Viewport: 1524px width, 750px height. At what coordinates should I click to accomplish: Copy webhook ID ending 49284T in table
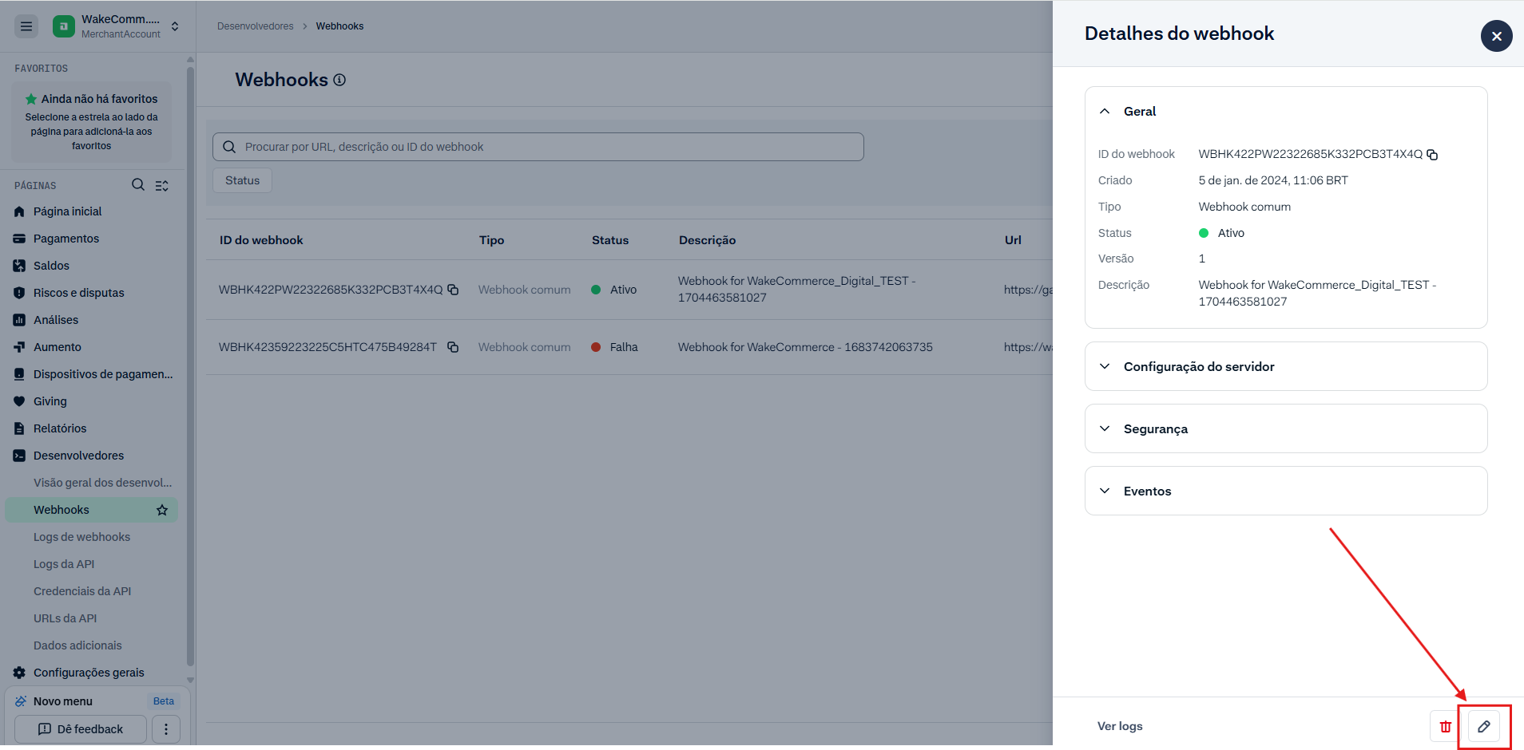coord(453,347)
